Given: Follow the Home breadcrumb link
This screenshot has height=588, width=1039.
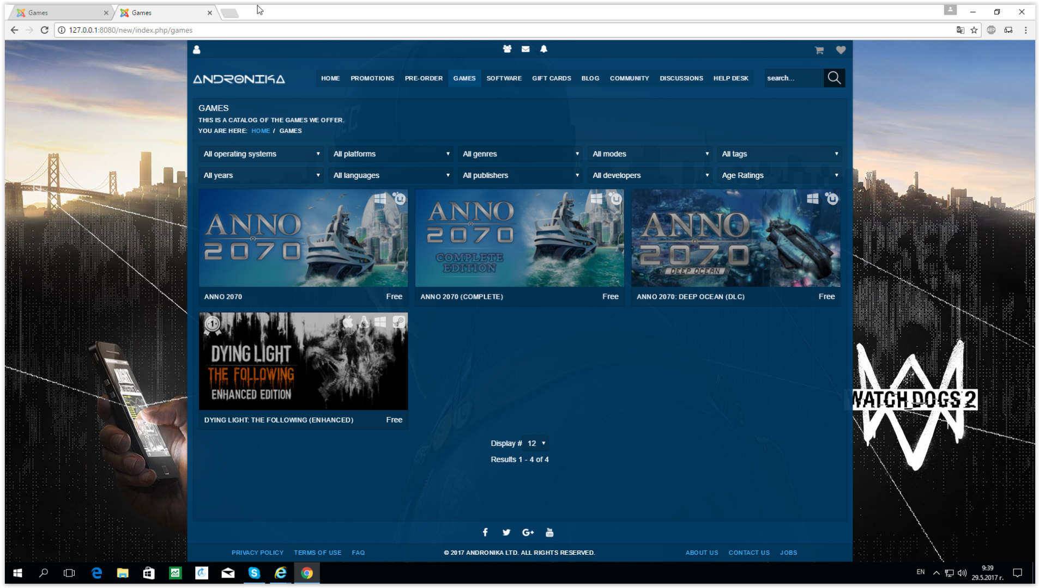Looking at the screenshot, I should click(261, 131).
